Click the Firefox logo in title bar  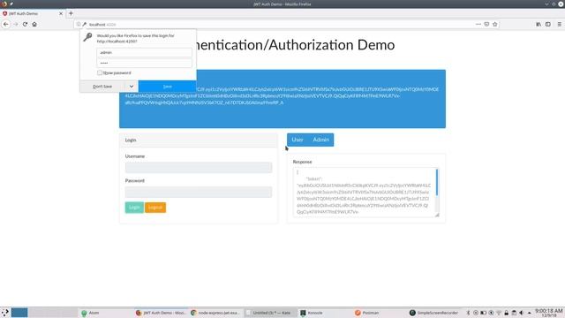[4, 4]
